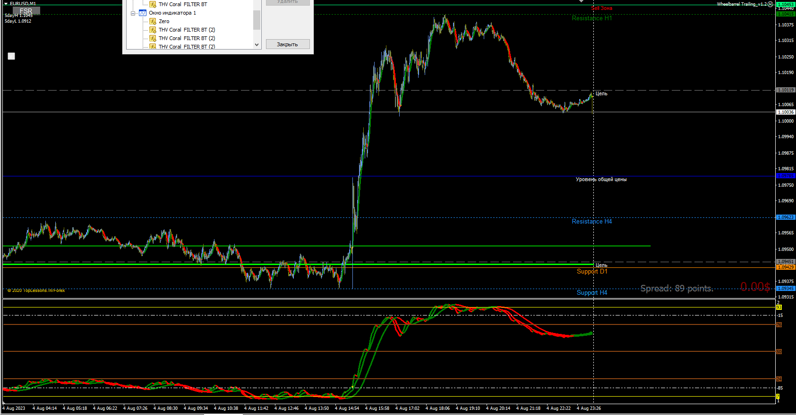This screenshot has height=415, width=796.
Task: Click the Resistance H1 label
Action: tap(592, 18)
